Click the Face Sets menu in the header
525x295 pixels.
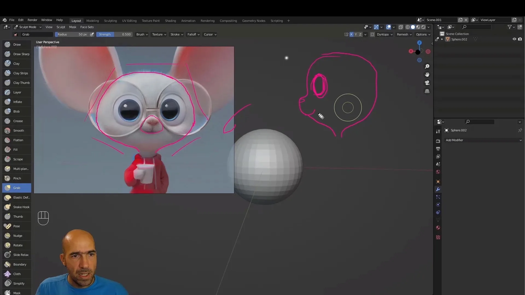(x=87, y=27)
